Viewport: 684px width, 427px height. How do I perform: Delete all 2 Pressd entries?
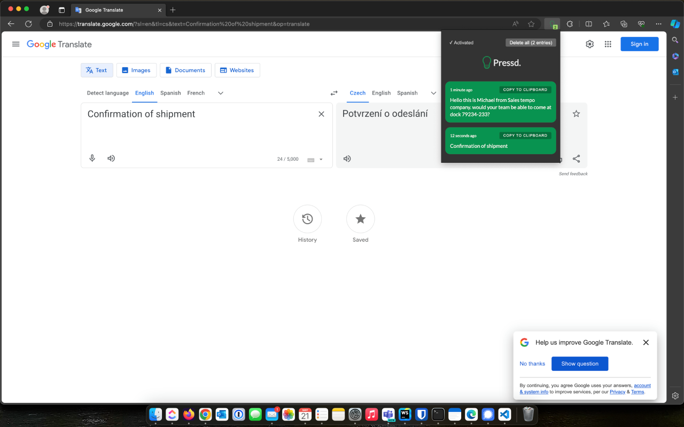pyautogui.click(x=531, y=43)
